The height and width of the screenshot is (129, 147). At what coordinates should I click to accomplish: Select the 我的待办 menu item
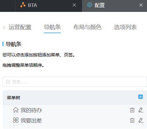[x=31, y=110]
